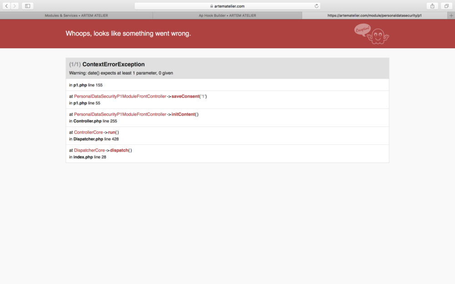The image size is (455, 284).
Task: Open the Safari sidebar
Action: click(27, 6)
